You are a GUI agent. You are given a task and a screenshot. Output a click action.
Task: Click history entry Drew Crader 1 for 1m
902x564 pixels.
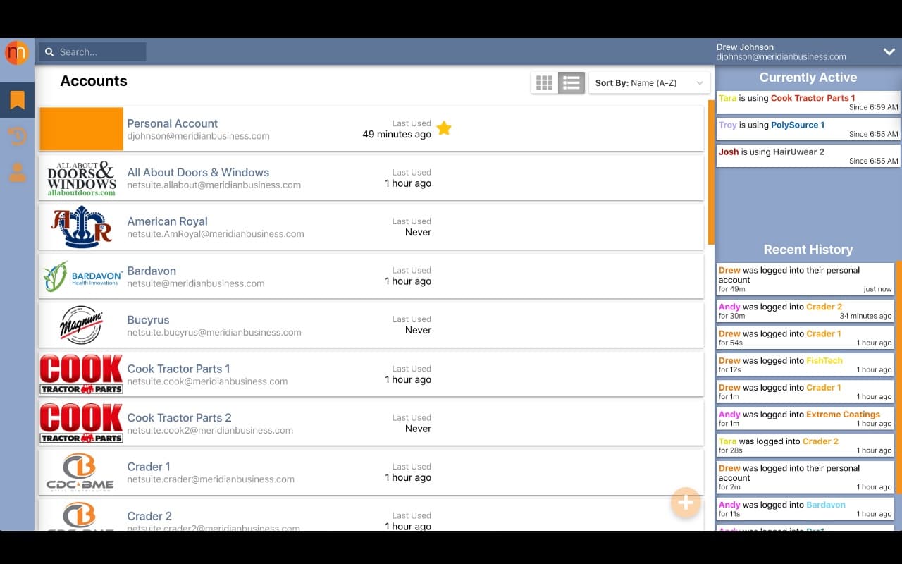805,392
